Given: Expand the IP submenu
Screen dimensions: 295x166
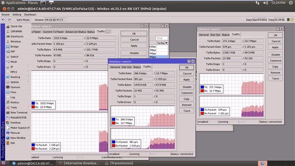Looking at the screenshot, I should point(29,67).
